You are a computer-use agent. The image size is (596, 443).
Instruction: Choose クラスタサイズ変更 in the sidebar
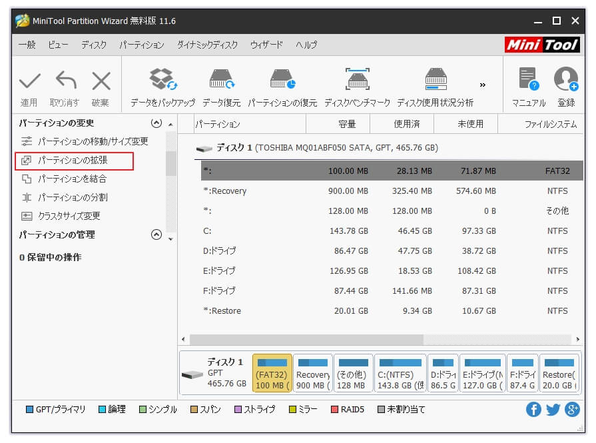tap(61, 216)
